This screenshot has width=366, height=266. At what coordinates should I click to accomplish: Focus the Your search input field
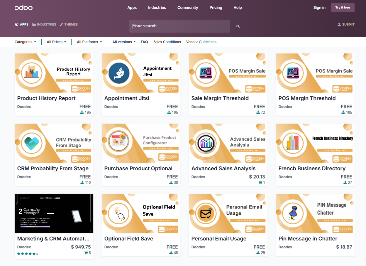pyautogui.click(x=180, y=26)
